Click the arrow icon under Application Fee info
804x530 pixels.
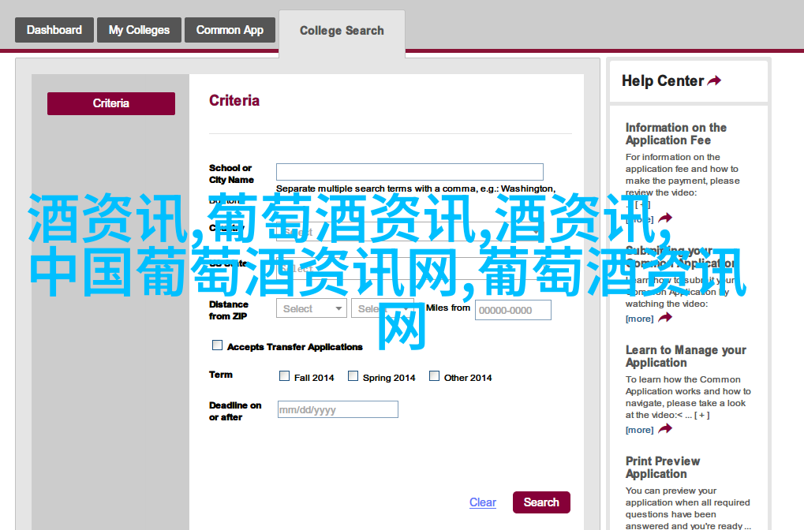(666, 218)
